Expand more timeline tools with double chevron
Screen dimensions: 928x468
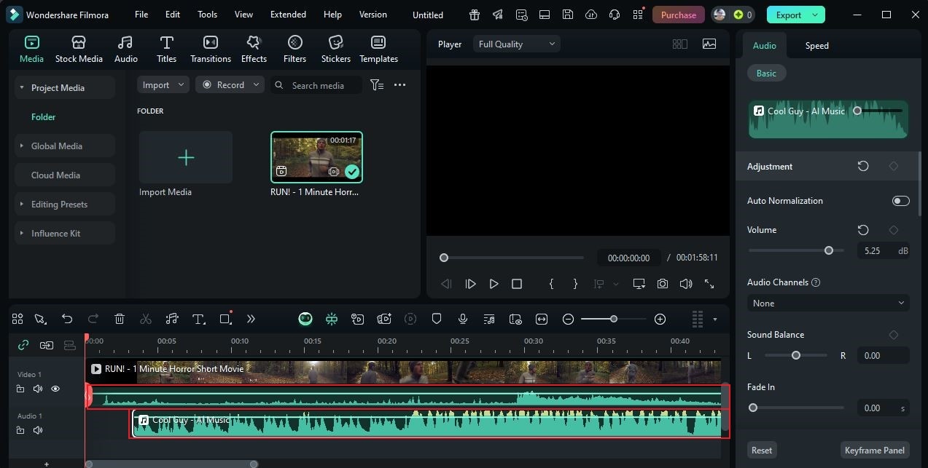point(251,319)
